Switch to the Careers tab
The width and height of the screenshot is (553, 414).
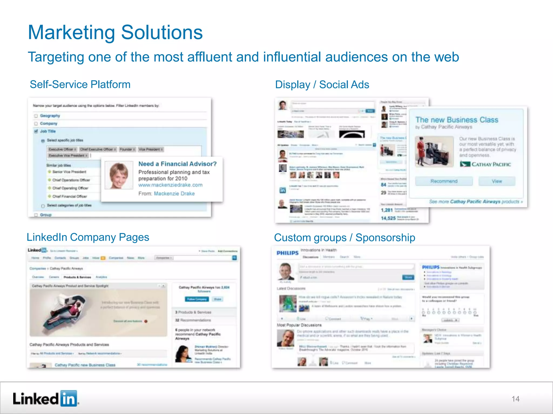click(54, 277)
